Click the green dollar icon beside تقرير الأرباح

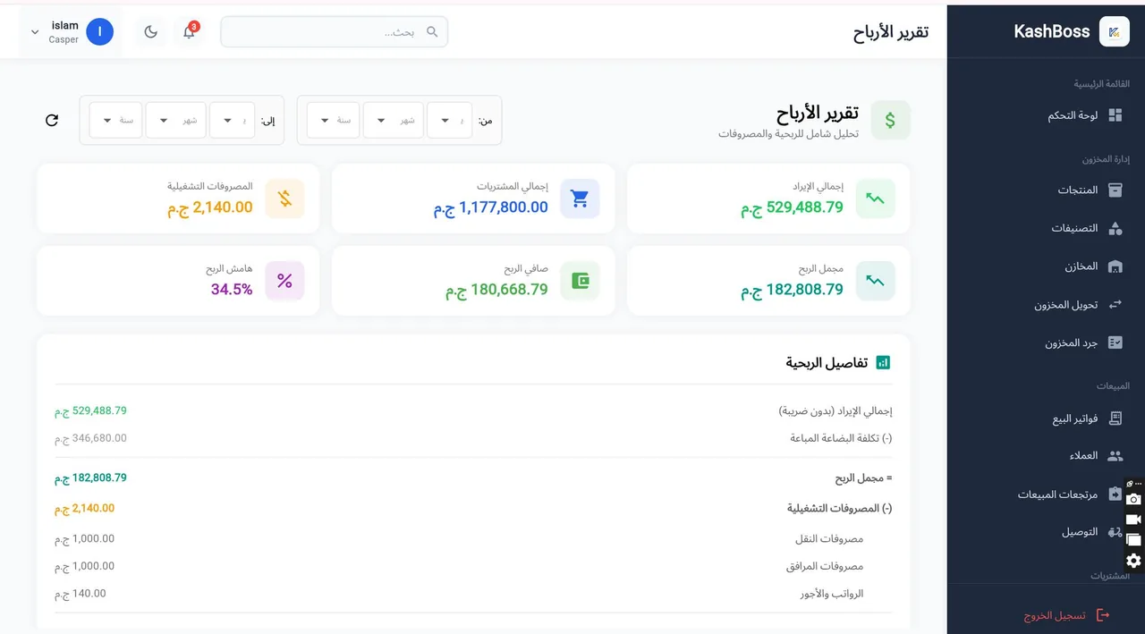click(x=890, y=120)
